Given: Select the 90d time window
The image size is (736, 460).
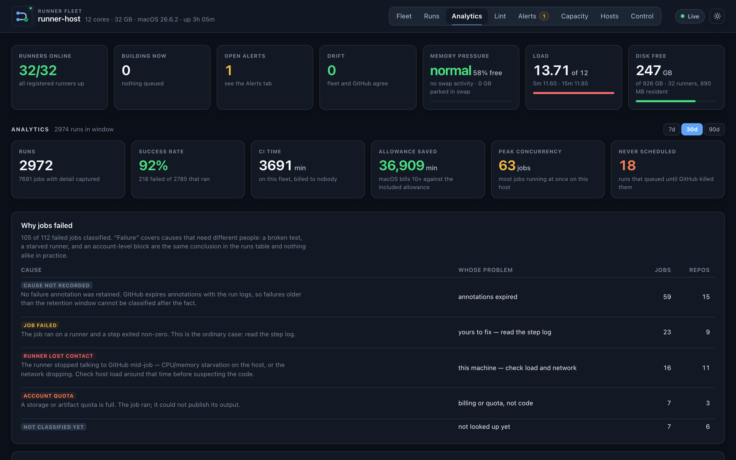Looking at the screenshot, I should click(714, 129).
